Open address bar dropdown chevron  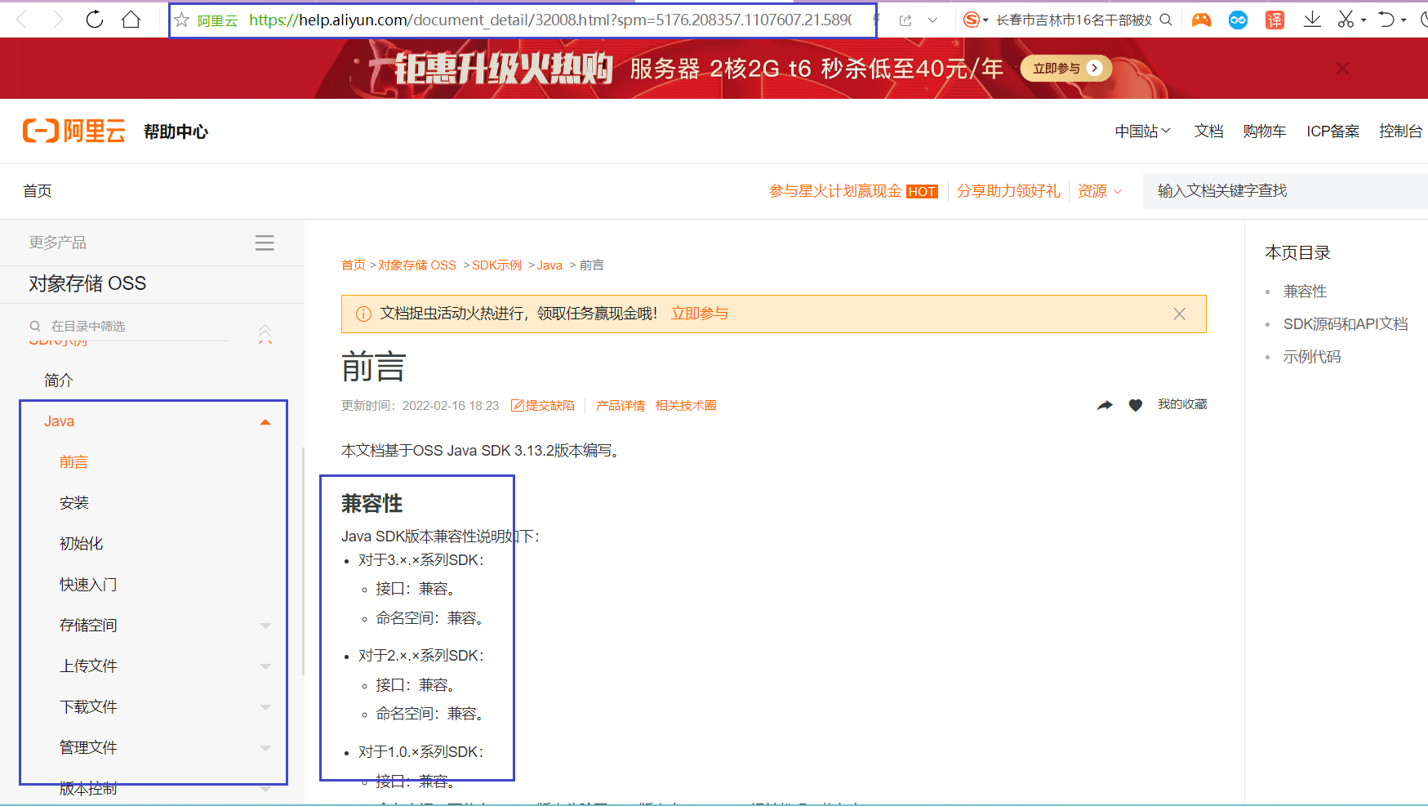click(932, 20)
